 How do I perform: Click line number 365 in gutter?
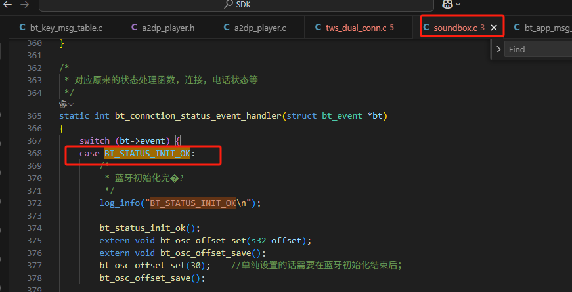tap(34, 116)
